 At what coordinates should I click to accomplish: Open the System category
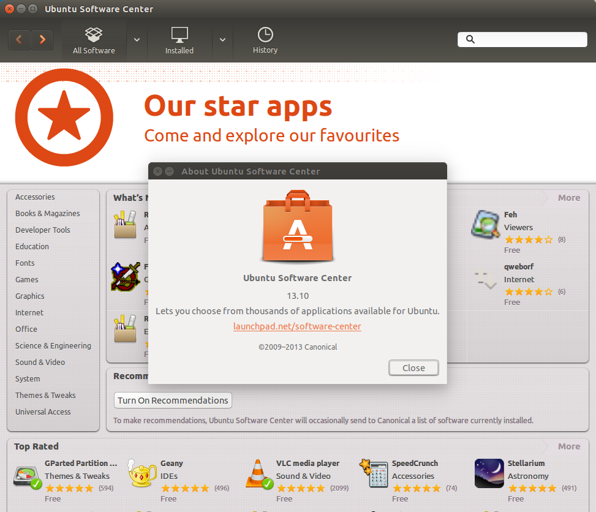[x=28, y=379]
